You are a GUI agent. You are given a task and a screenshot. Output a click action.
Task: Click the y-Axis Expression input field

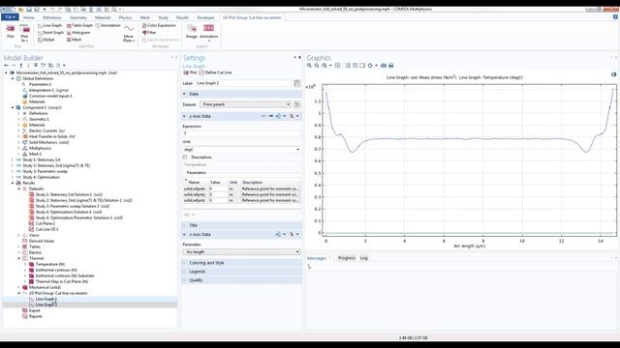pyautogui.click(x=241, y=133)
